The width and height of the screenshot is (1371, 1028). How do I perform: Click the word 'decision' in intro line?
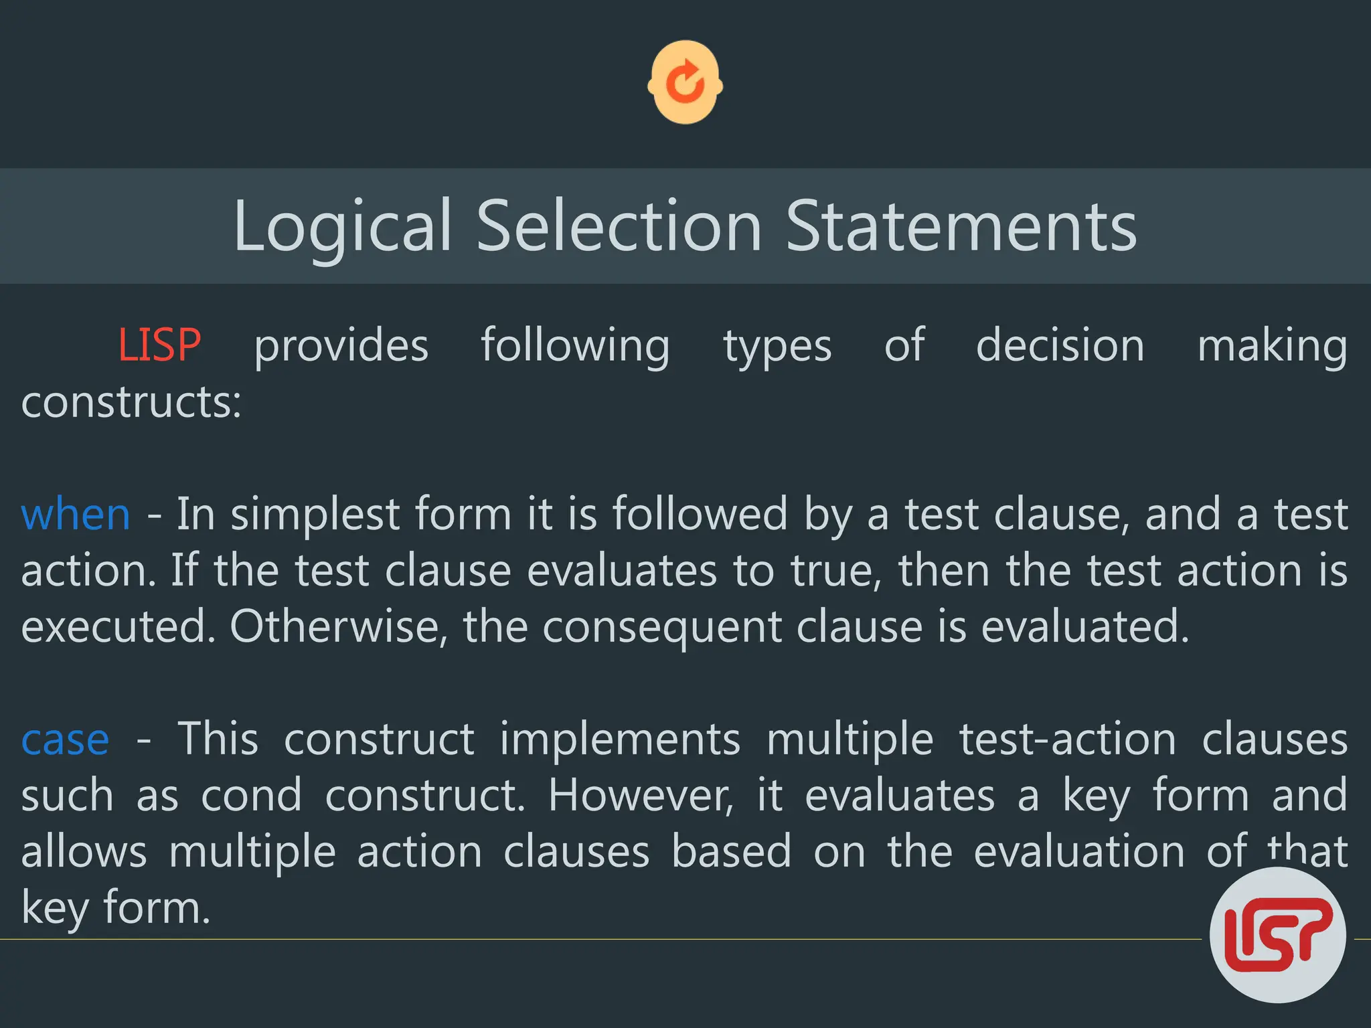1060,345
